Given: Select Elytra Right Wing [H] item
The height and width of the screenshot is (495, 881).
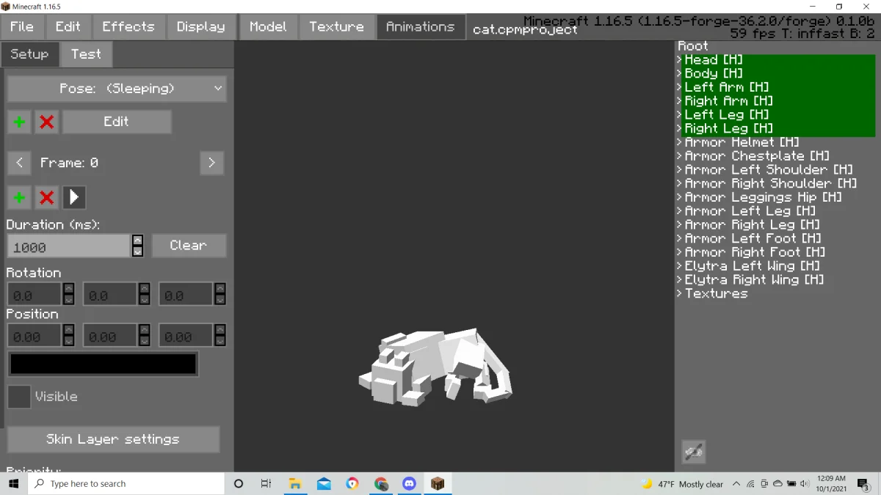Looking at the screenshot, I should 754,279.
